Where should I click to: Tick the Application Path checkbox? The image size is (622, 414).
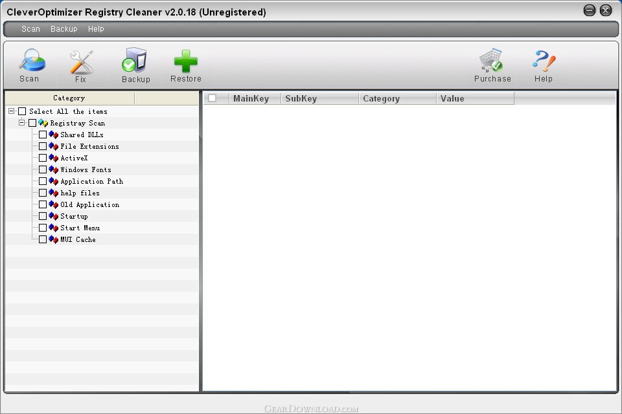click(43, 181)
